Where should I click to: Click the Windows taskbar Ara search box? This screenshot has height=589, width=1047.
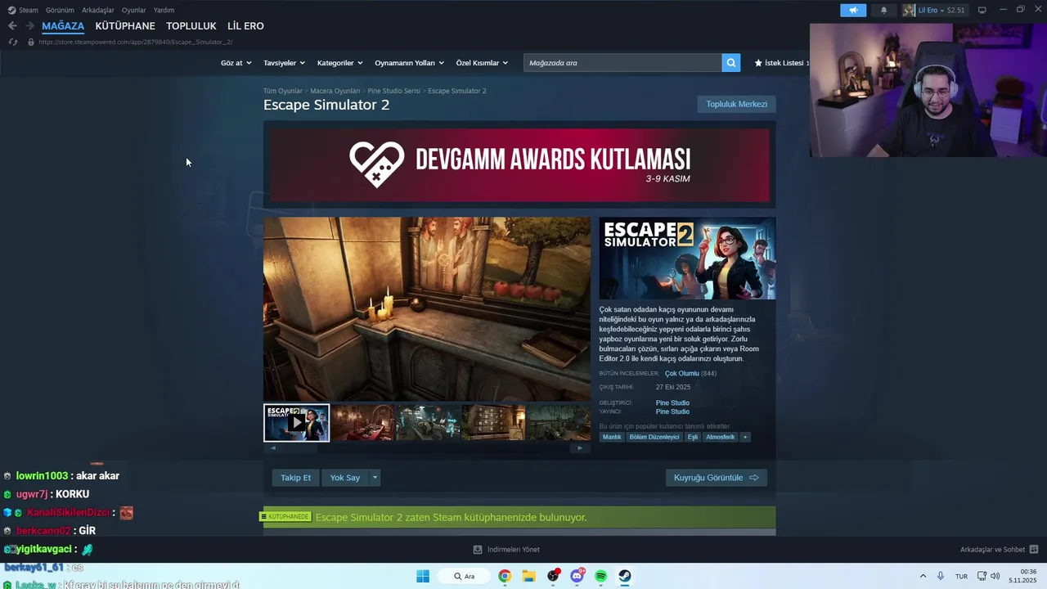(x=464, y=576)
